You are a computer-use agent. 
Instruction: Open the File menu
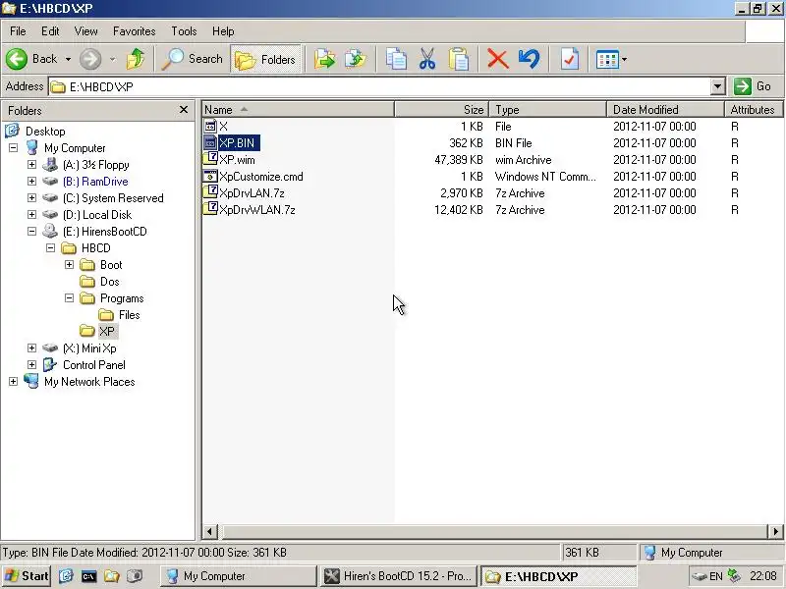pos(18,31)
